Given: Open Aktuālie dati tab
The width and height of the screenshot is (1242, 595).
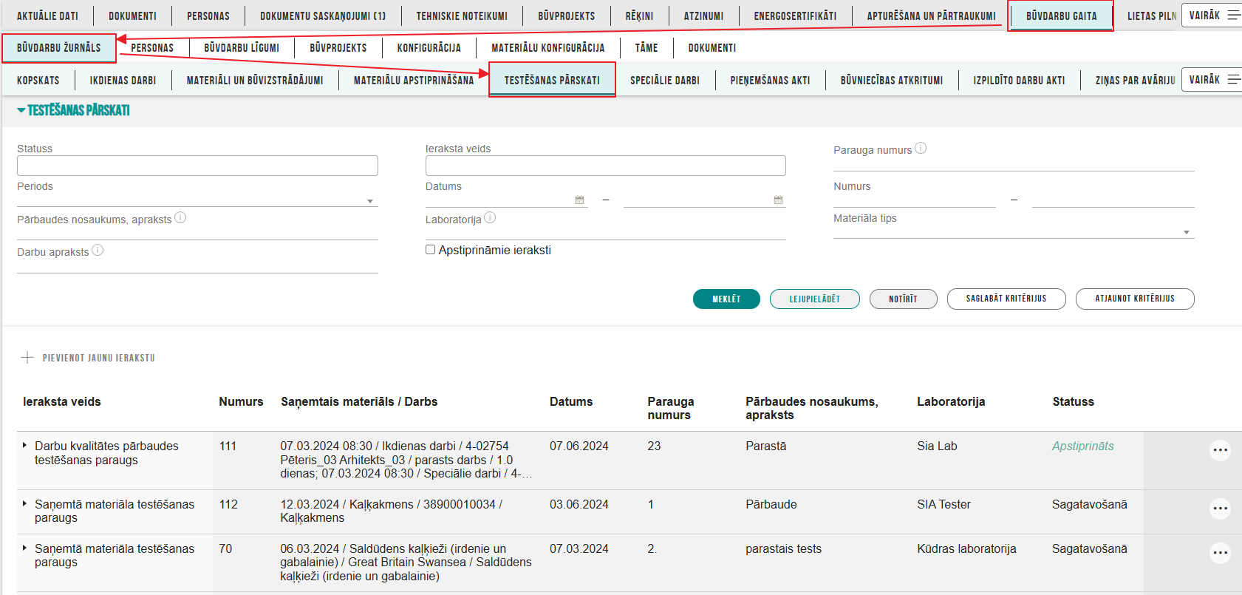Looking at the screenshot, I should tap(47, 16).
